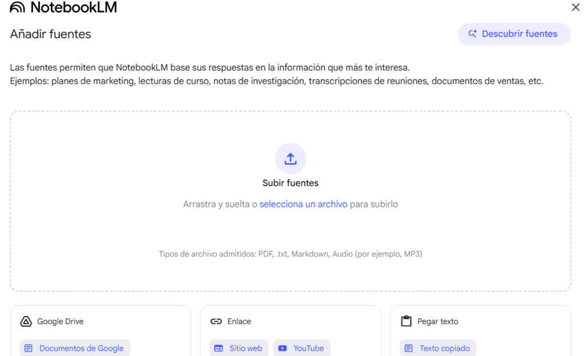Choose Texto copiado option
The height and width of the screenshot is (356, 587).
(438, 348)
